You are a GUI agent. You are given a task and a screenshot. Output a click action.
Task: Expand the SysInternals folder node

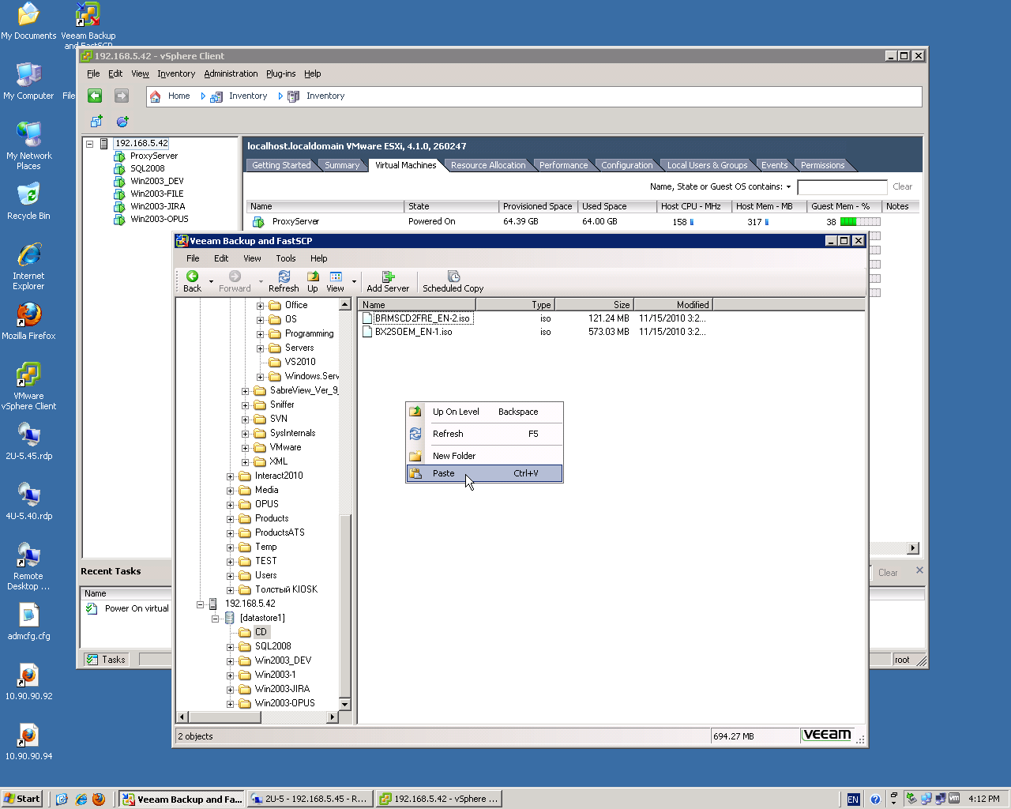(246, 434)
